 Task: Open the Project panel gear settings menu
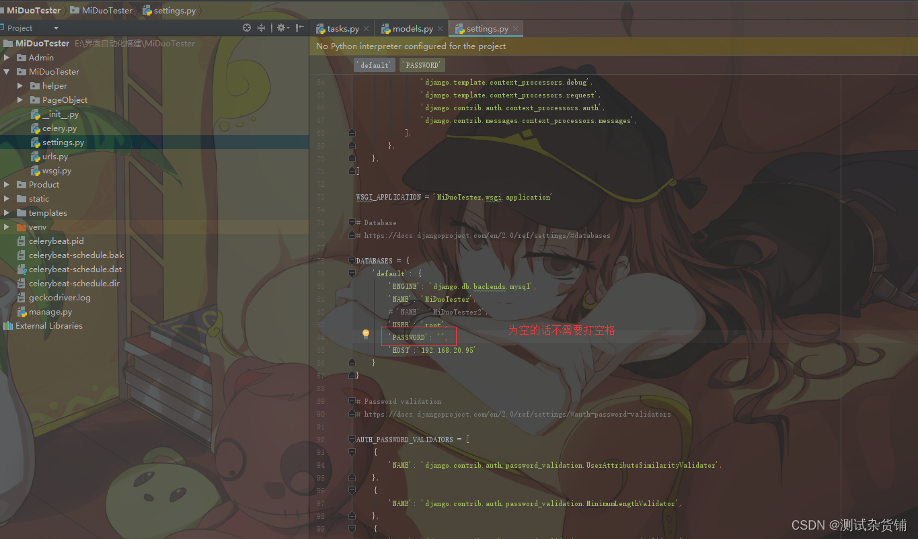pos(282,28)
